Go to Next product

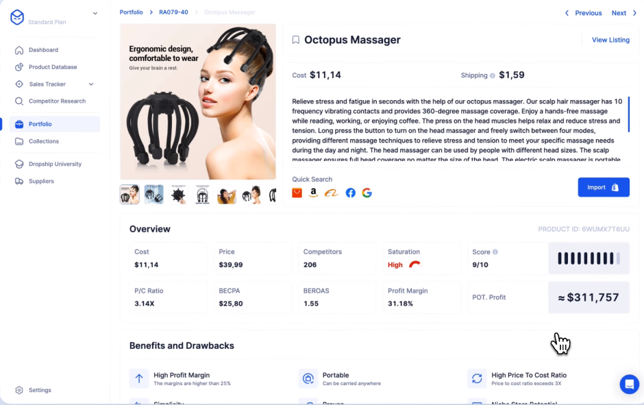click(623, 13)
